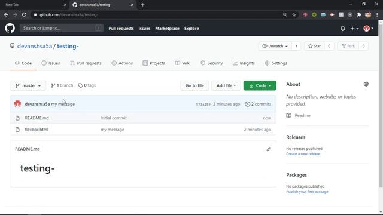This screenshot has width=383, height=215.
Task: Bookmark this page with the star icon
Action: click(x=294, y=14)
